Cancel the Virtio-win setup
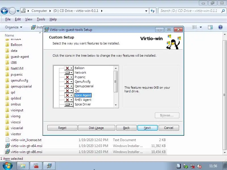This screenshot has width=227, height=170. click(x=169, y=128)
